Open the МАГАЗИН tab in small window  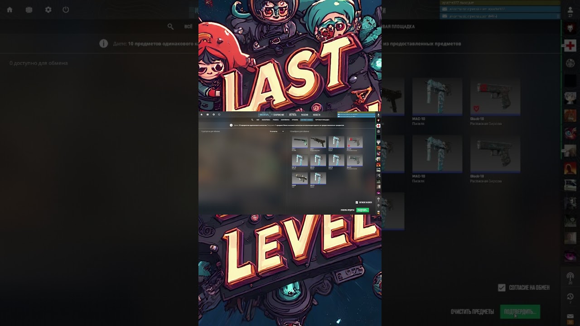305,115
